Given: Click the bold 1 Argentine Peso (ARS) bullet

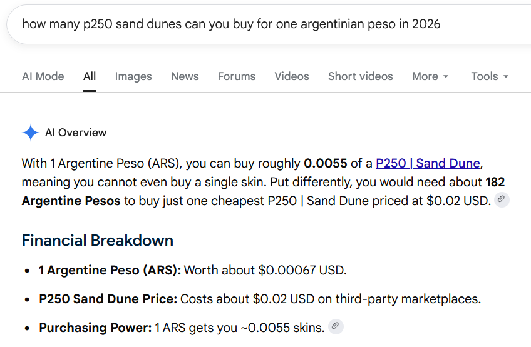Looking at the screenshot, I should (110, 270).
